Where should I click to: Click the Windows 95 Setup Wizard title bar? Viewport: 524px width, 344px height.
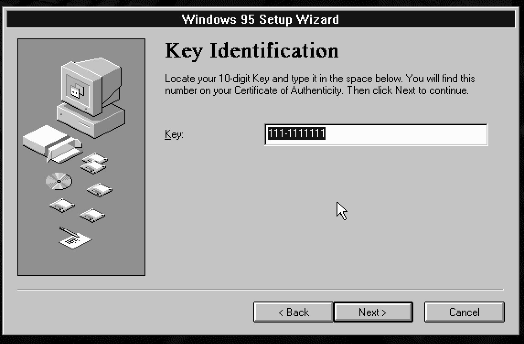261,19
